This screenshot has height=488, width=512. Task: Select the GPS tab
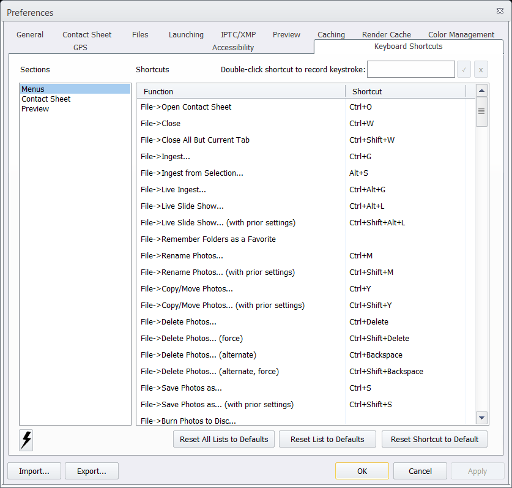80,47
